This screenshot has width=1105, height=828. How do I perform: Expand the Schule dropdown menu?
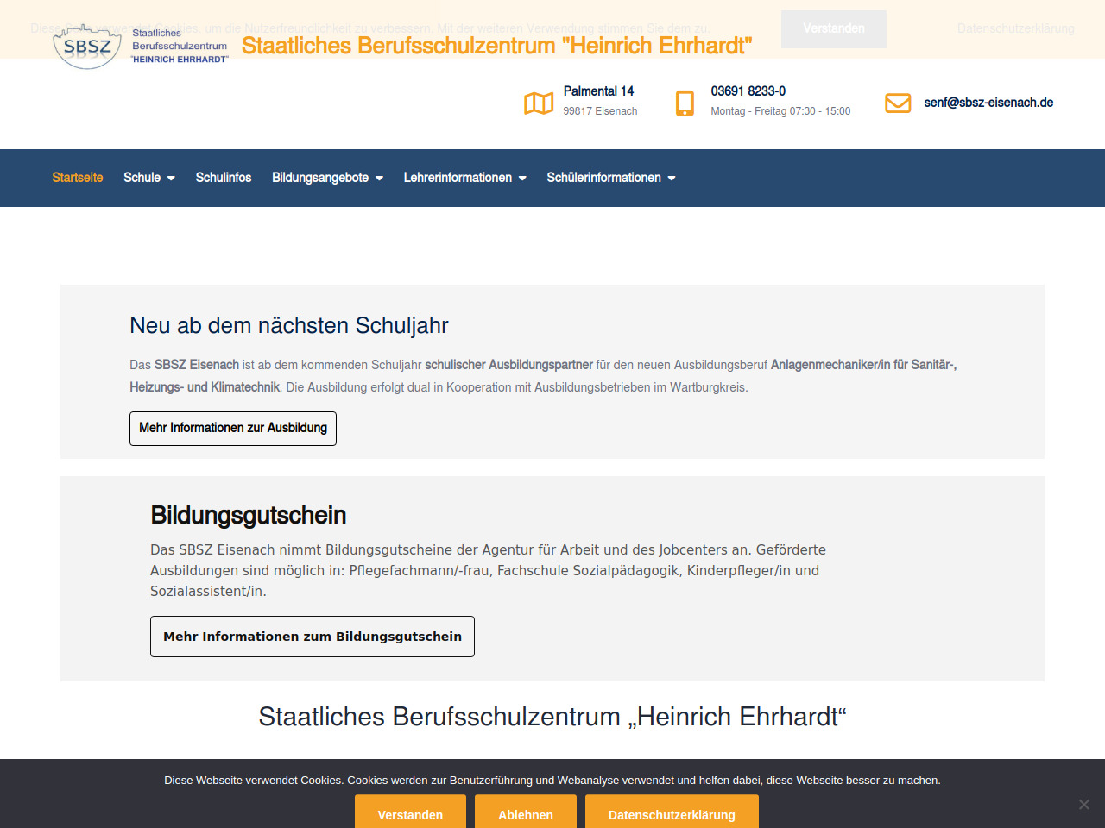click(149, 178)
